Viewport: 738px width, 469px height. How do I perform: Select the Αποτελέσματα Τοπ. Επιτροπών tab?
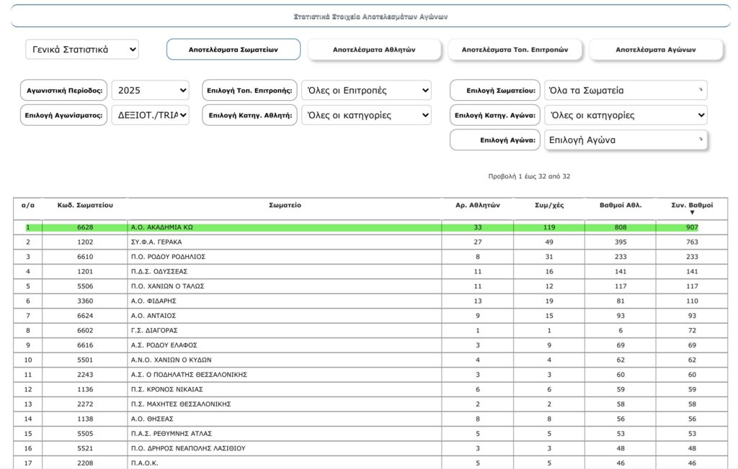pos(515,50)
